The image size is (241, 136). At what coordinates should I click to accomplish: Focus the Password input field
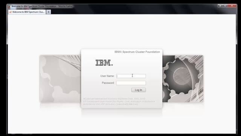click(131, 83)
